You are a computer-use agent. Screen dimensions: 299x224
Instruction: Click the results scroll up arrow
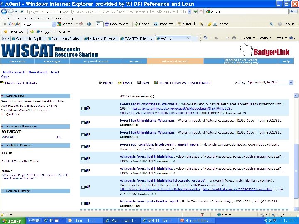296,95
